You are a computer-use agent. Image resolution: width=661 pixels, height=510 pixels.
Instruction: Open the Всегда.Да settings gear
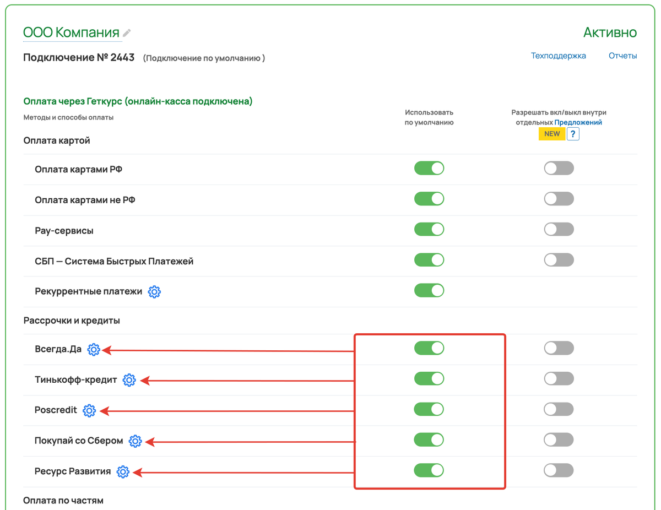pyautogui.click(x=94, y=350)
